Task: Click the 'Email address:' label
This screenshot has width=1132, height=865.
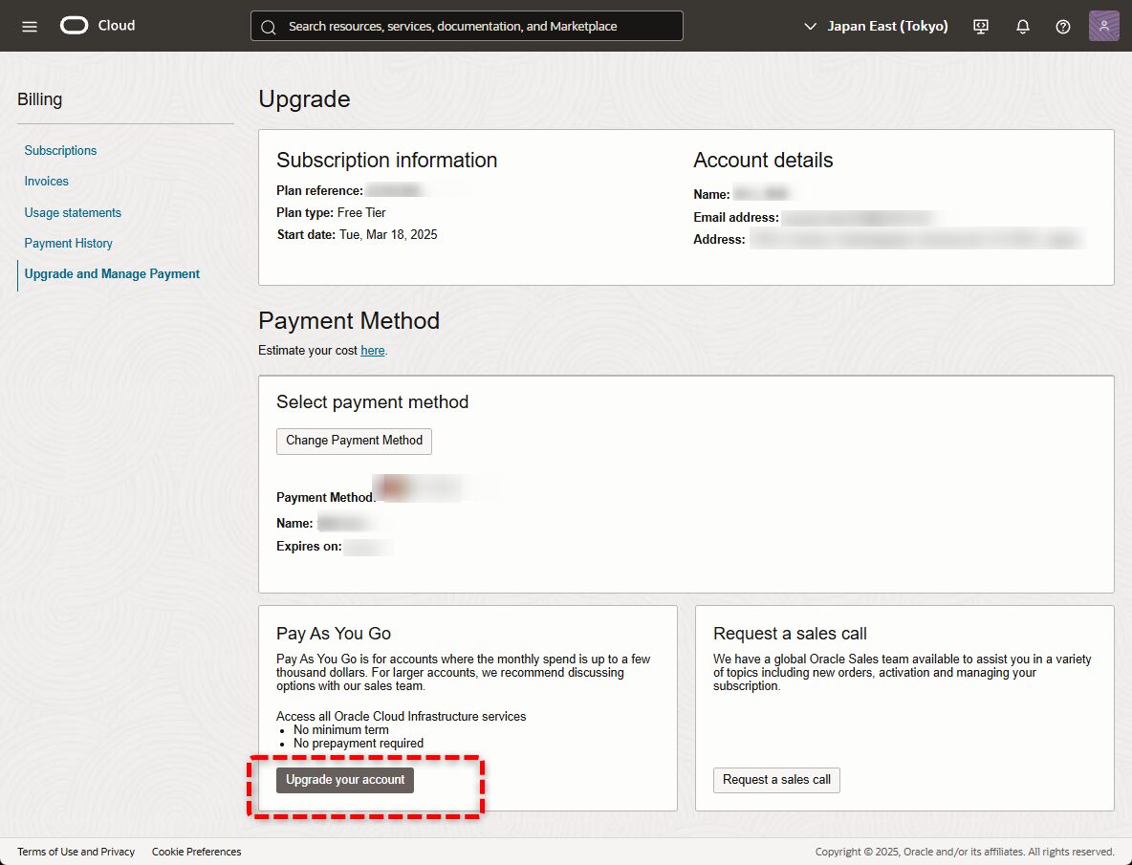Action: click(x=736, y=217)
